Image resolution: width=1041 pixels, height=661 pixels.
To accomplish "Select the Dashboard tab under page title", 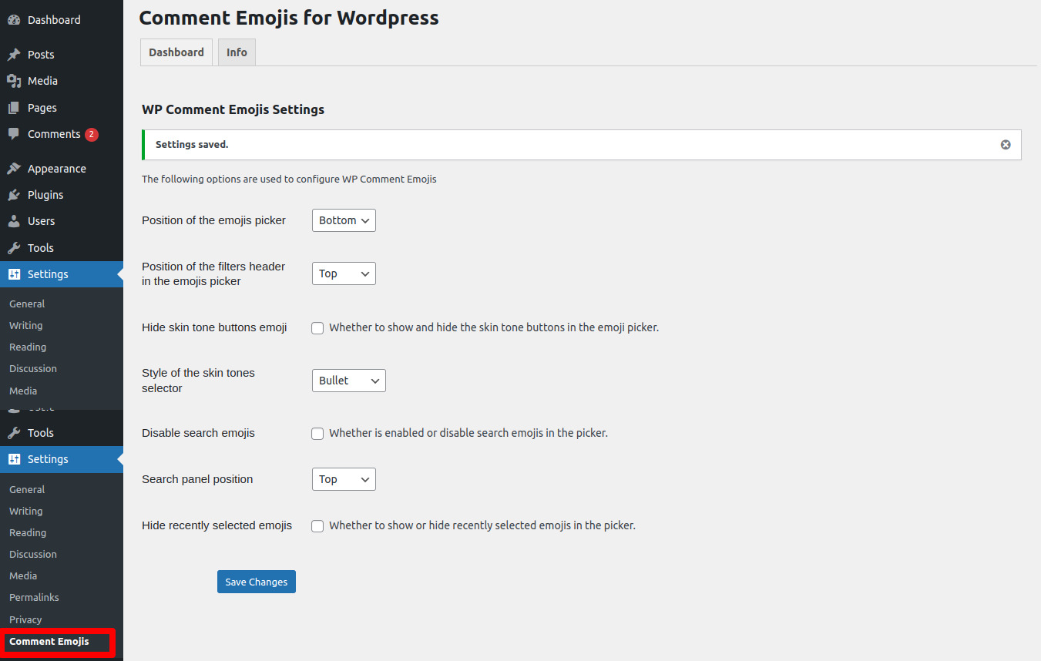I will 176,52.
